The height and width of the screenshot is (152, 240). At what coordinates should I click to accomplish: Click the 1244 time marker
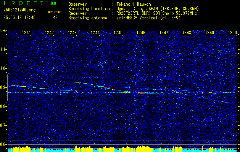95,32
